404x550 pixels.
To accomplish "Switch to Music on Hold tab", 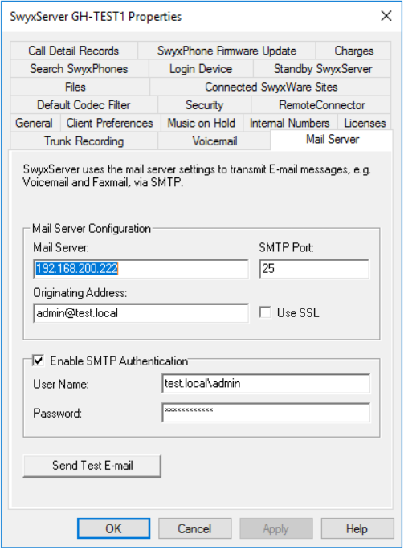I will pyautogui.click(x=202, y=123).
